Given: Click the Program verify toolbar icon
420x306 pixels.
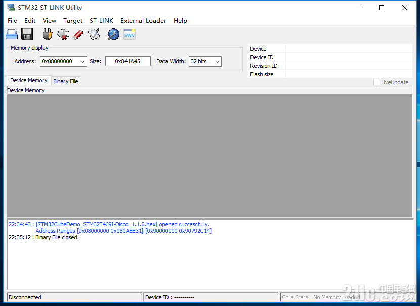Looking at the screenshot, I should click(x=94, y=34).
